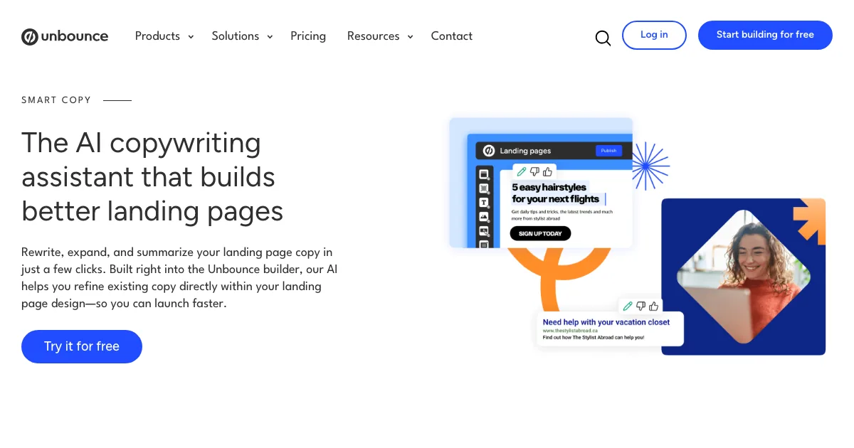Image resolution: width=854 pixels, height=448 pixels.
Task: Click the Unbounce logo in the header
Action: (65, 36)
